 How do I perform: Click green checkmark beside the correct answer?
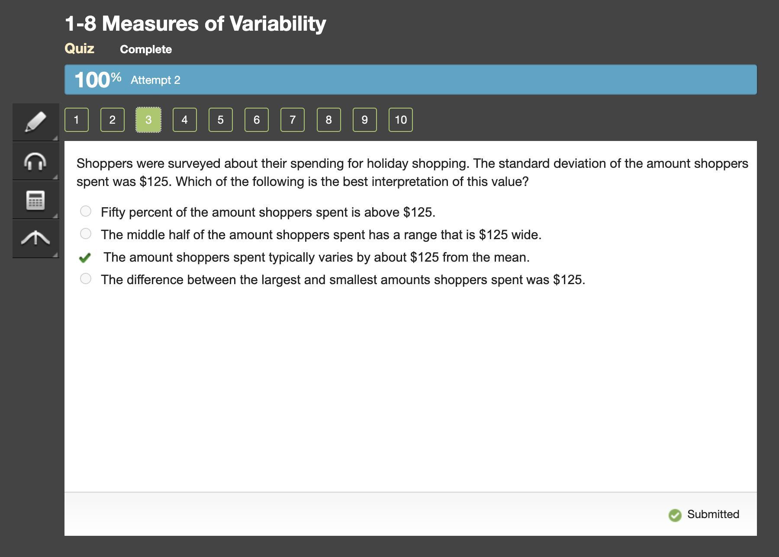[85, 258]
